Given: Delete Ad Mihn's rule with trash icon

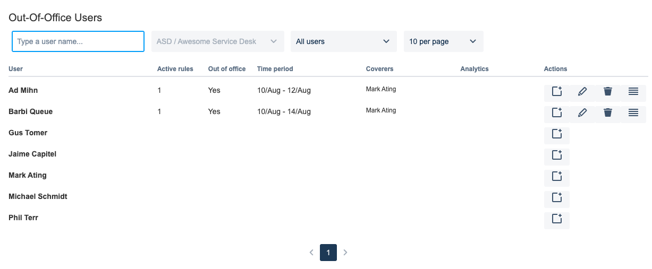Looking at the screenshot, I should tap(608, 91).
